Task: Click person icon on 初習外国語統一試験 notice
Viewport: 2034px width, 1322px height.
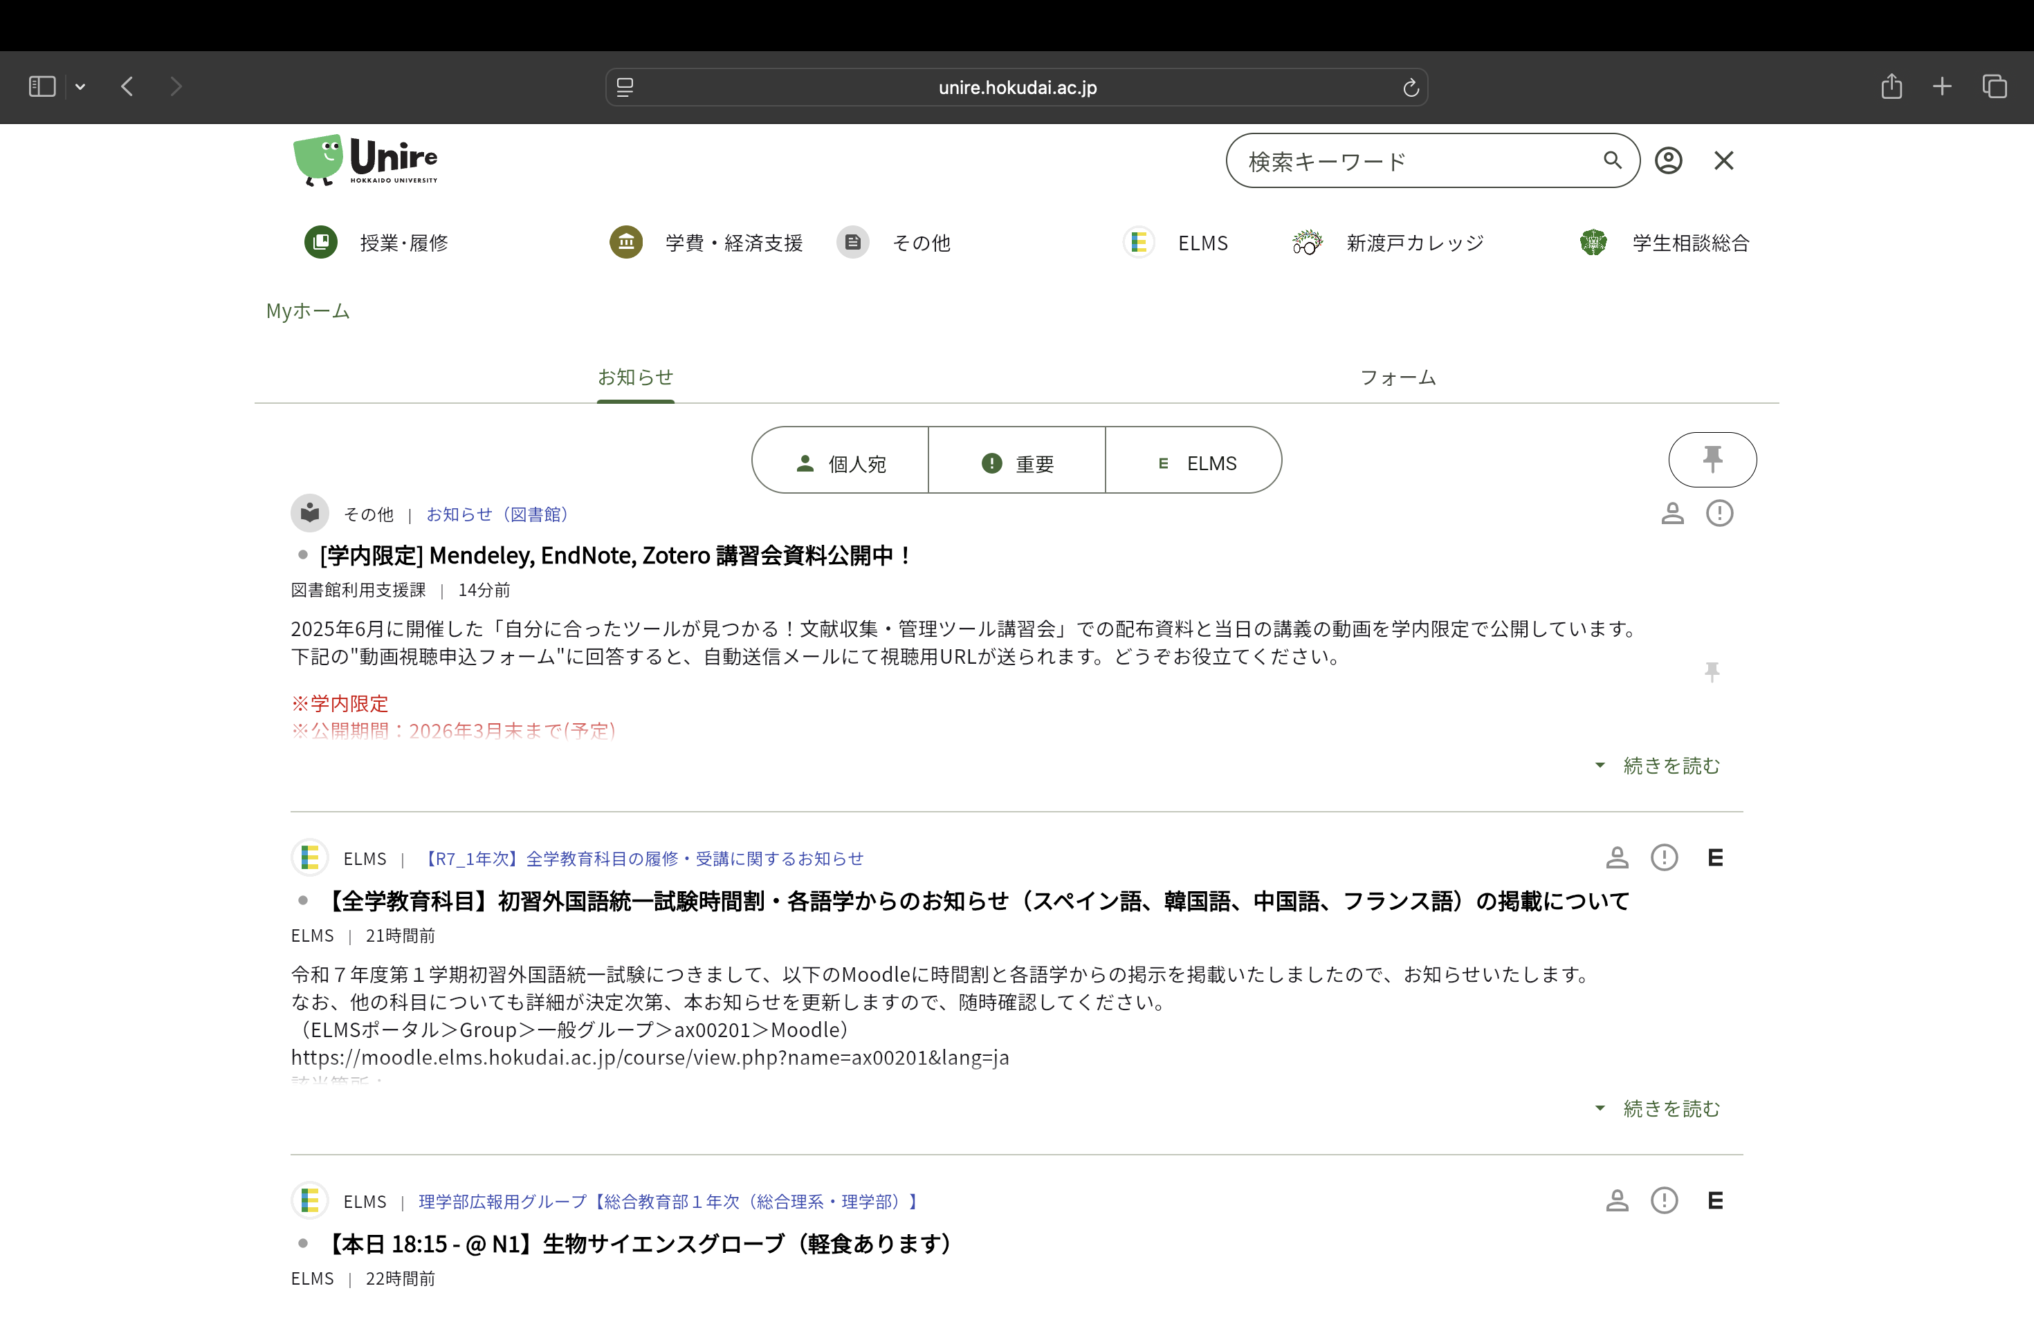Action: 1617,857
